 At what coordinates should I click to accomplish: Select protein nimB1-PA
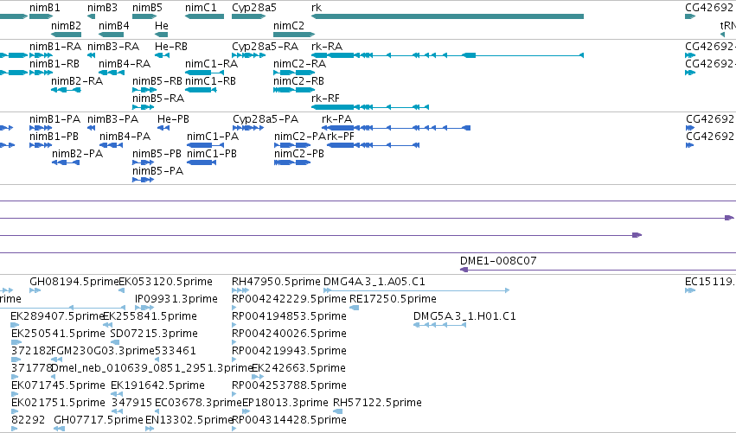(41, 128)
